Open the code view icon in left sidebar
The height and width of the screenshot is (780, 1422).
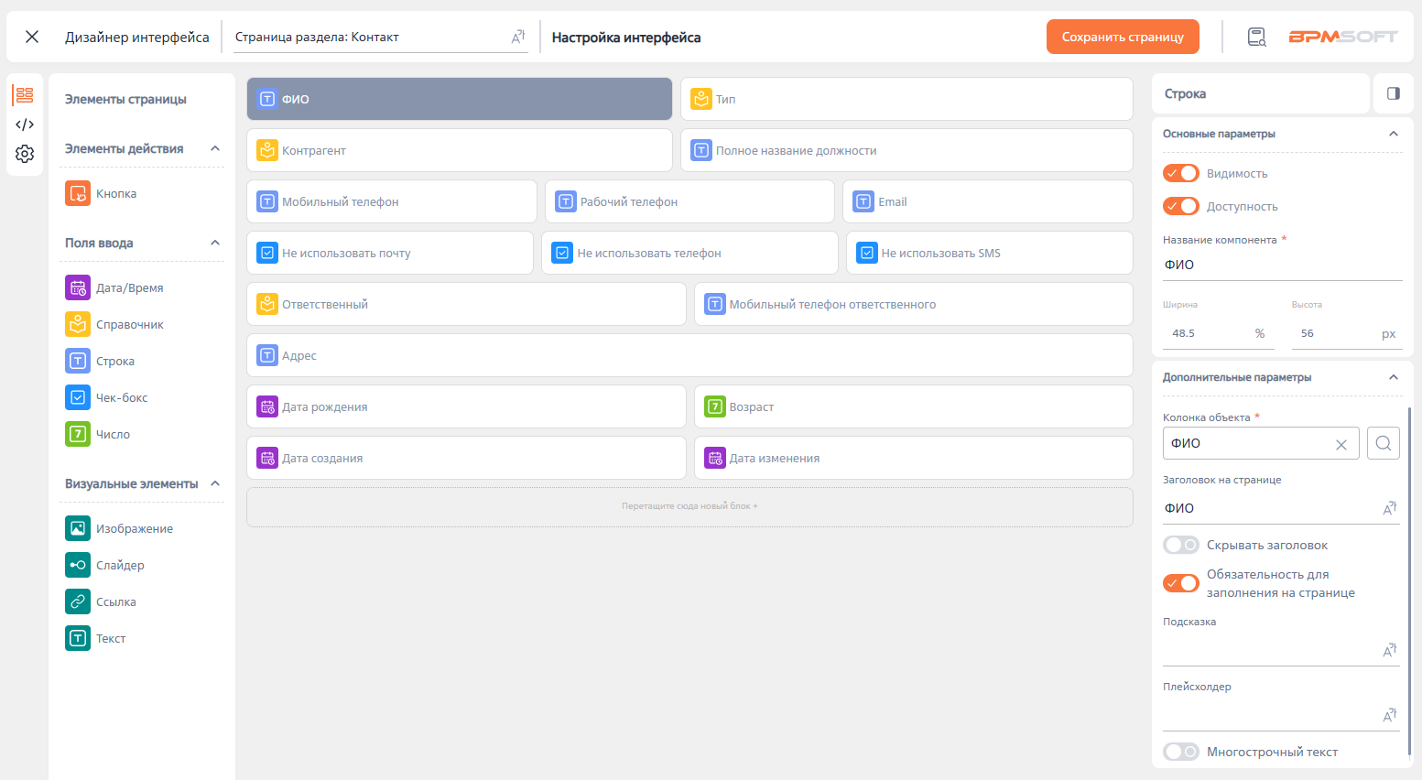[25, 125]
